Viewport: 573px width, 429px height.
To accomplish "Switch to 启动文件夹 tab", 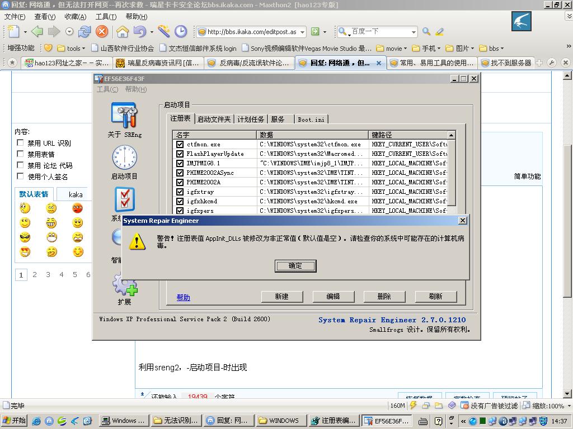I will pyautogui.click(x=214, y=120).
